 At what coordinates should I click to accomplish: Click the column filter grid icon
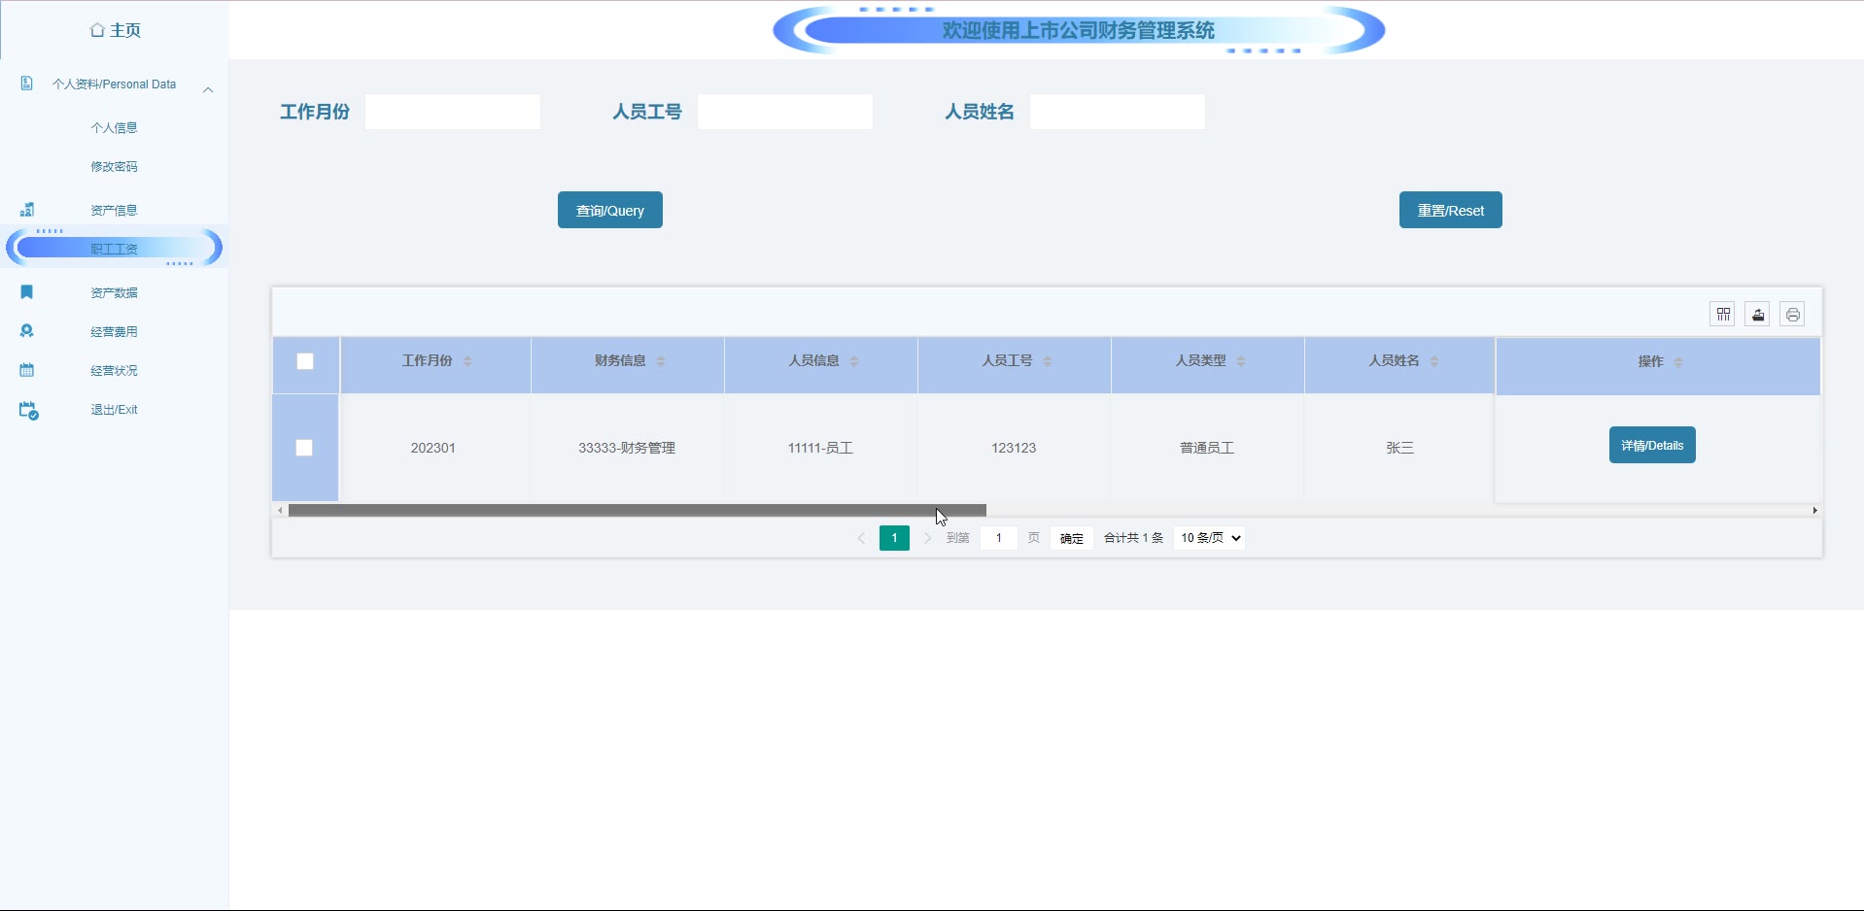tap(1722, 315)
